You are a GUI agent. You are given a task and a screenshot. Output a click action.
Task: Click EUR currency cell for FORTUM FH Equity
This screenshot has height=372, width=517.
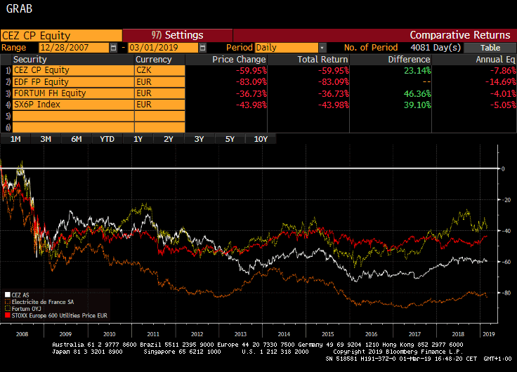(160, 93)
